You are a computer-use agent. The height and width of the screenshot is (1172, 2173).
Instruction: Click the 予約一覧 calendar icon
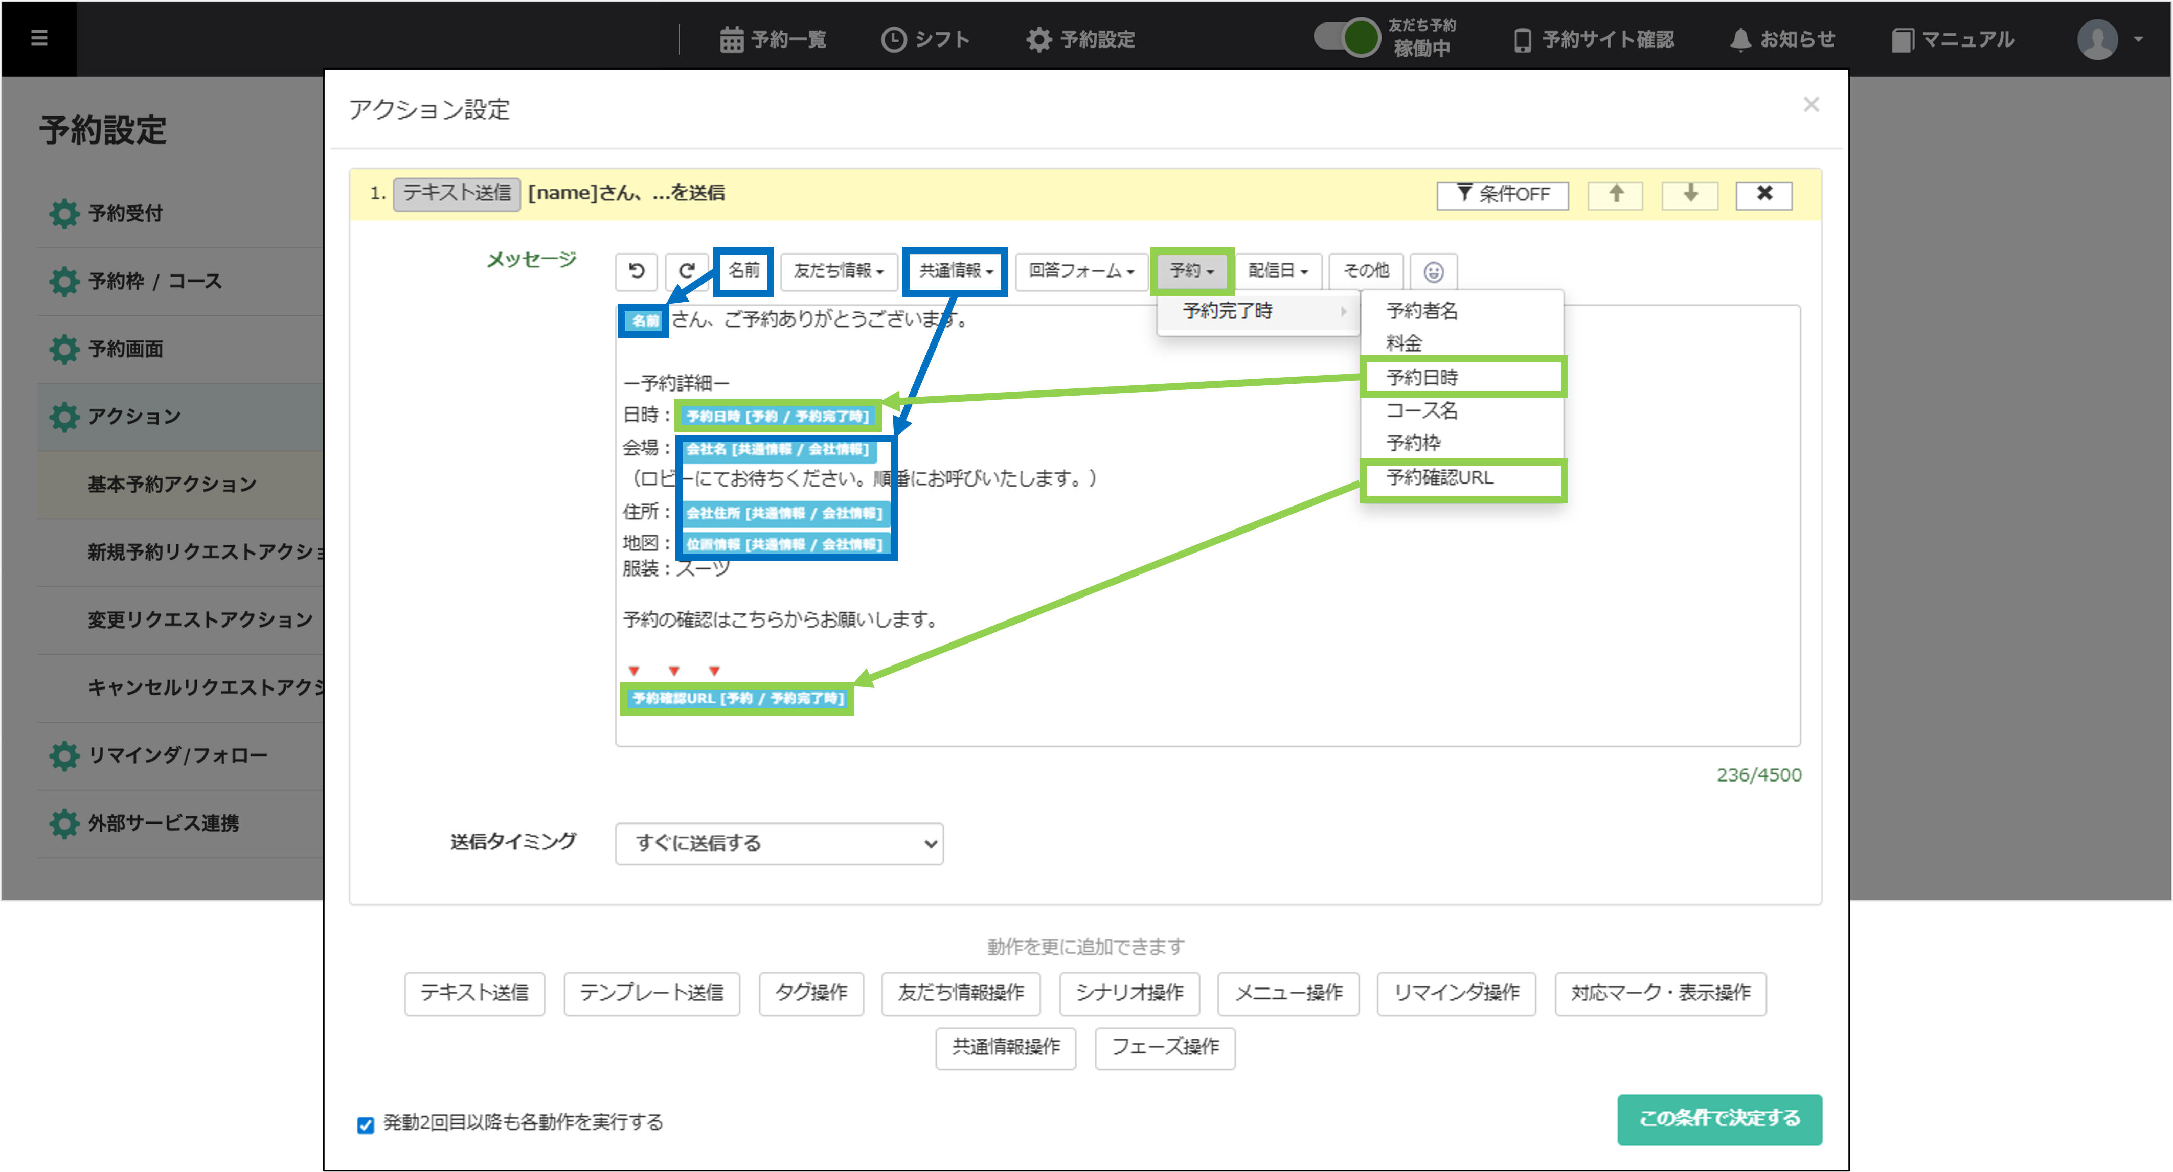coord(731,40)
